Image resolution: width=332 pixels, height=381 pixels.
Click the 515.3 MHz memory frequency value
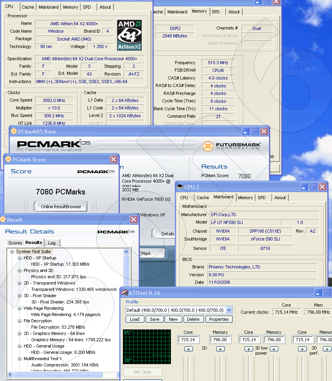click(218, 63)
